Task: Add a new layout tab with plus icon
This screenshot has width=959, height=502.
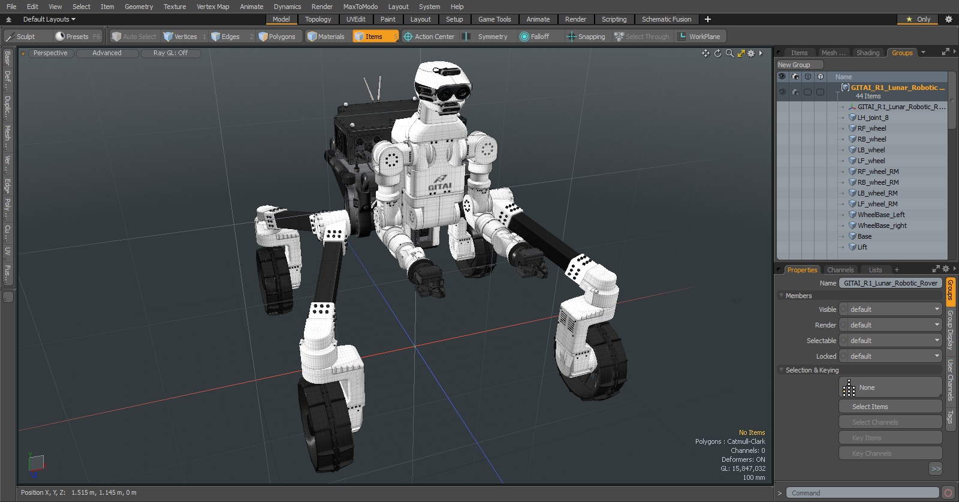Action: click(708, 19)
